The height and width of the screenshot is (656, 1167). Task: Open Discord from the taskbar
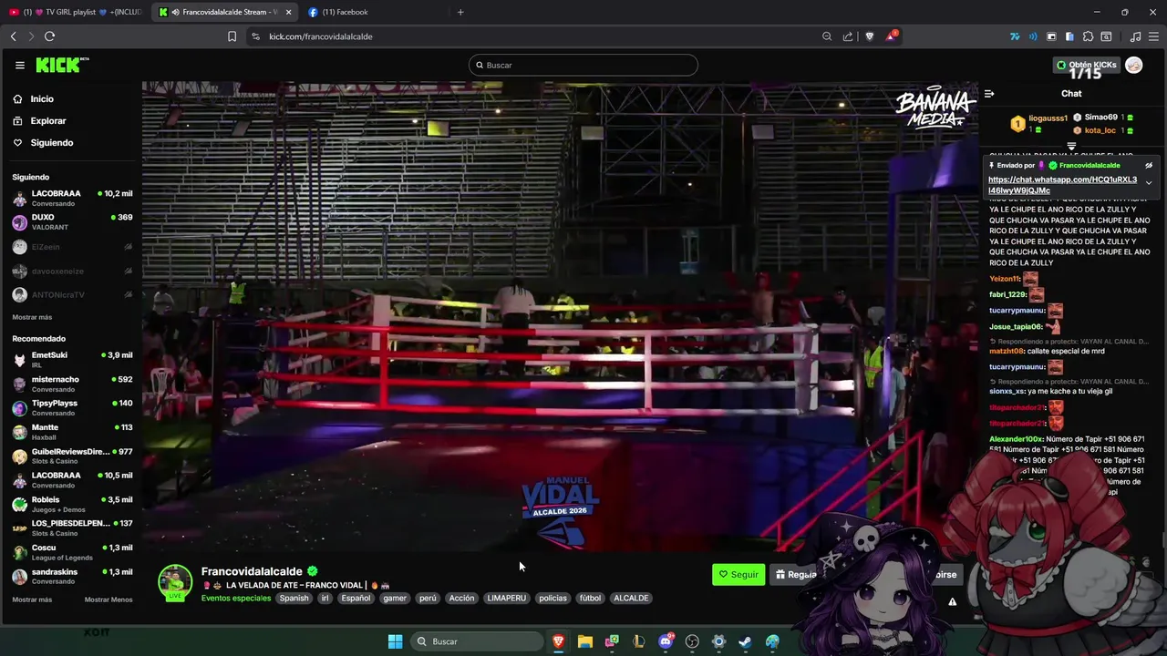click(666, 641)
